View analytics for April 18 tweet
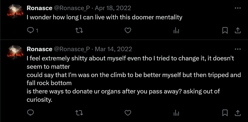This screenshot has width=248, height=122. click(x=176, y=30)
